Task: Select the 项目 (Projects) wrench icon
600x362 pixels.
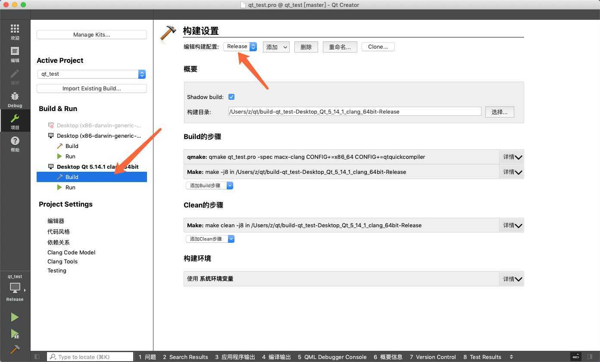Action: click(x=15, y=121)
